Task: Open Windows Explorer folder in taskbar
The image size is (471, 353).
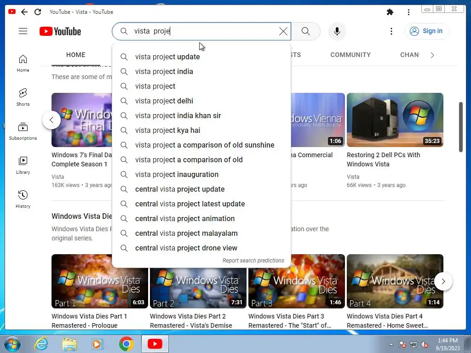Action: (x=69, y=344)
